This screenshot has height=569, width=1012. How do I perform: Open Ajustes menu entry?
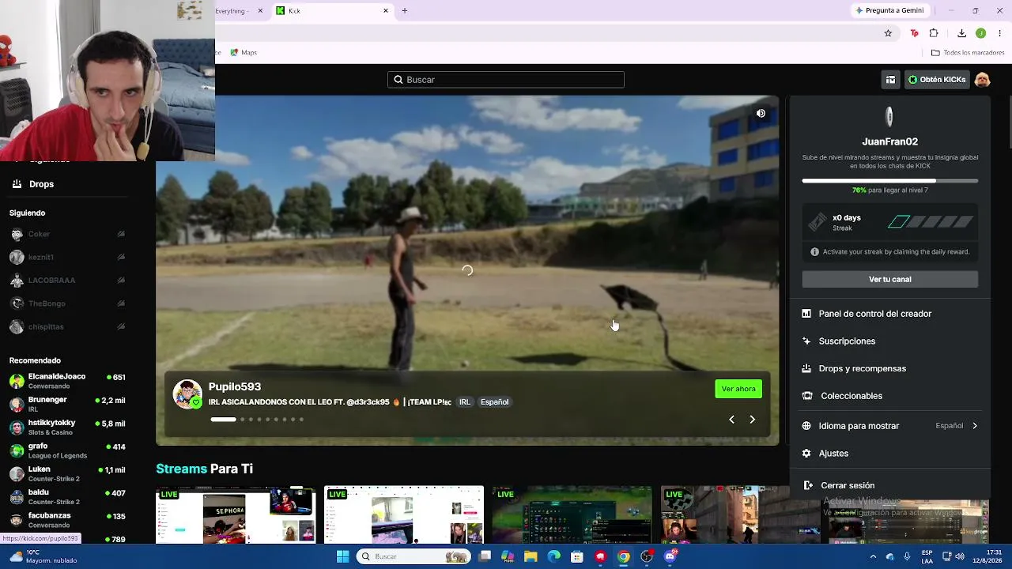[x=890, y=454]
